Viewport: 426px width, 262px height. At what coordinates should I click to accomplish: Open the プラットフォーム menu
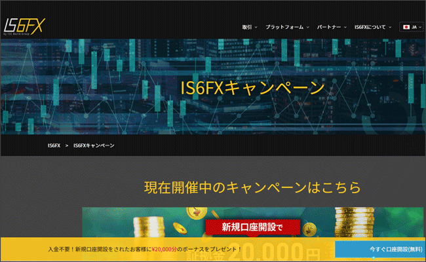point(287,27)
